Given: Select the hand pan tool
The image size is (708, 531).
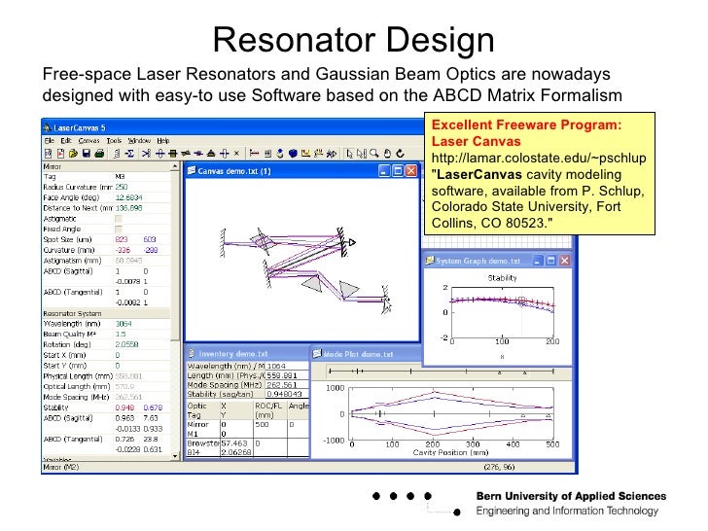Looking at the screenshot, I should pos(387,154).
